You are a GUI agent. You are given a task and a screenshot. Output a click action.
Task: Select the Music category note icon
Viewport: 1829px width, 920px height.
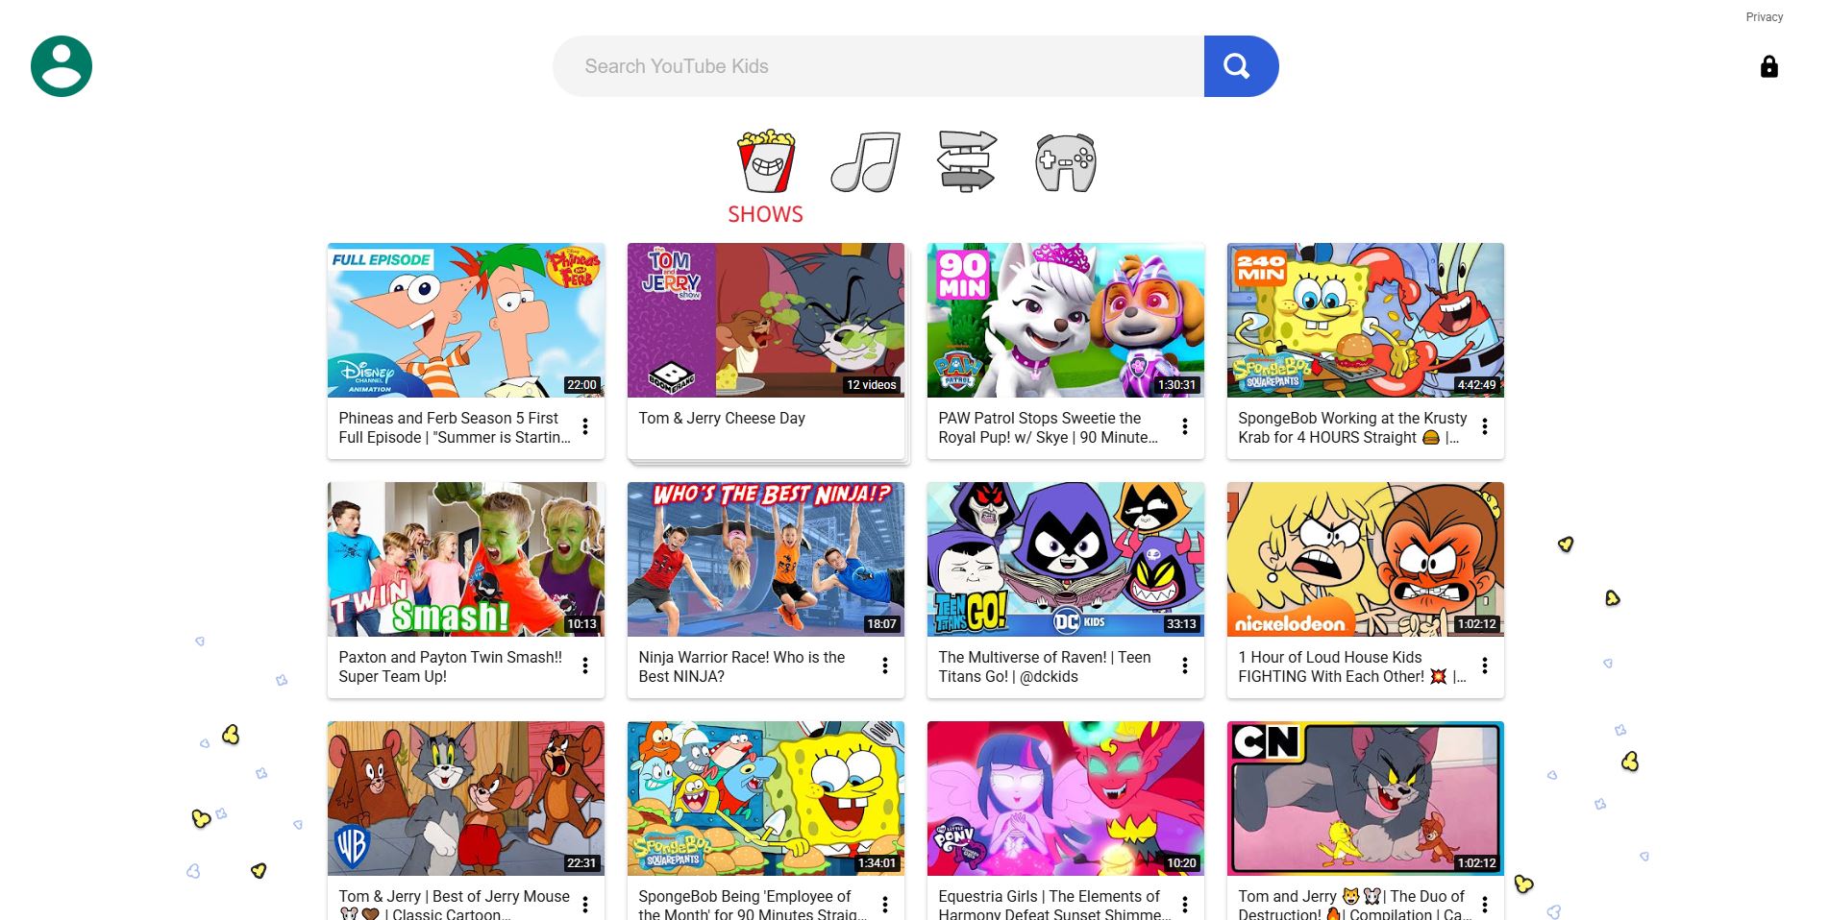coord(864,161)
